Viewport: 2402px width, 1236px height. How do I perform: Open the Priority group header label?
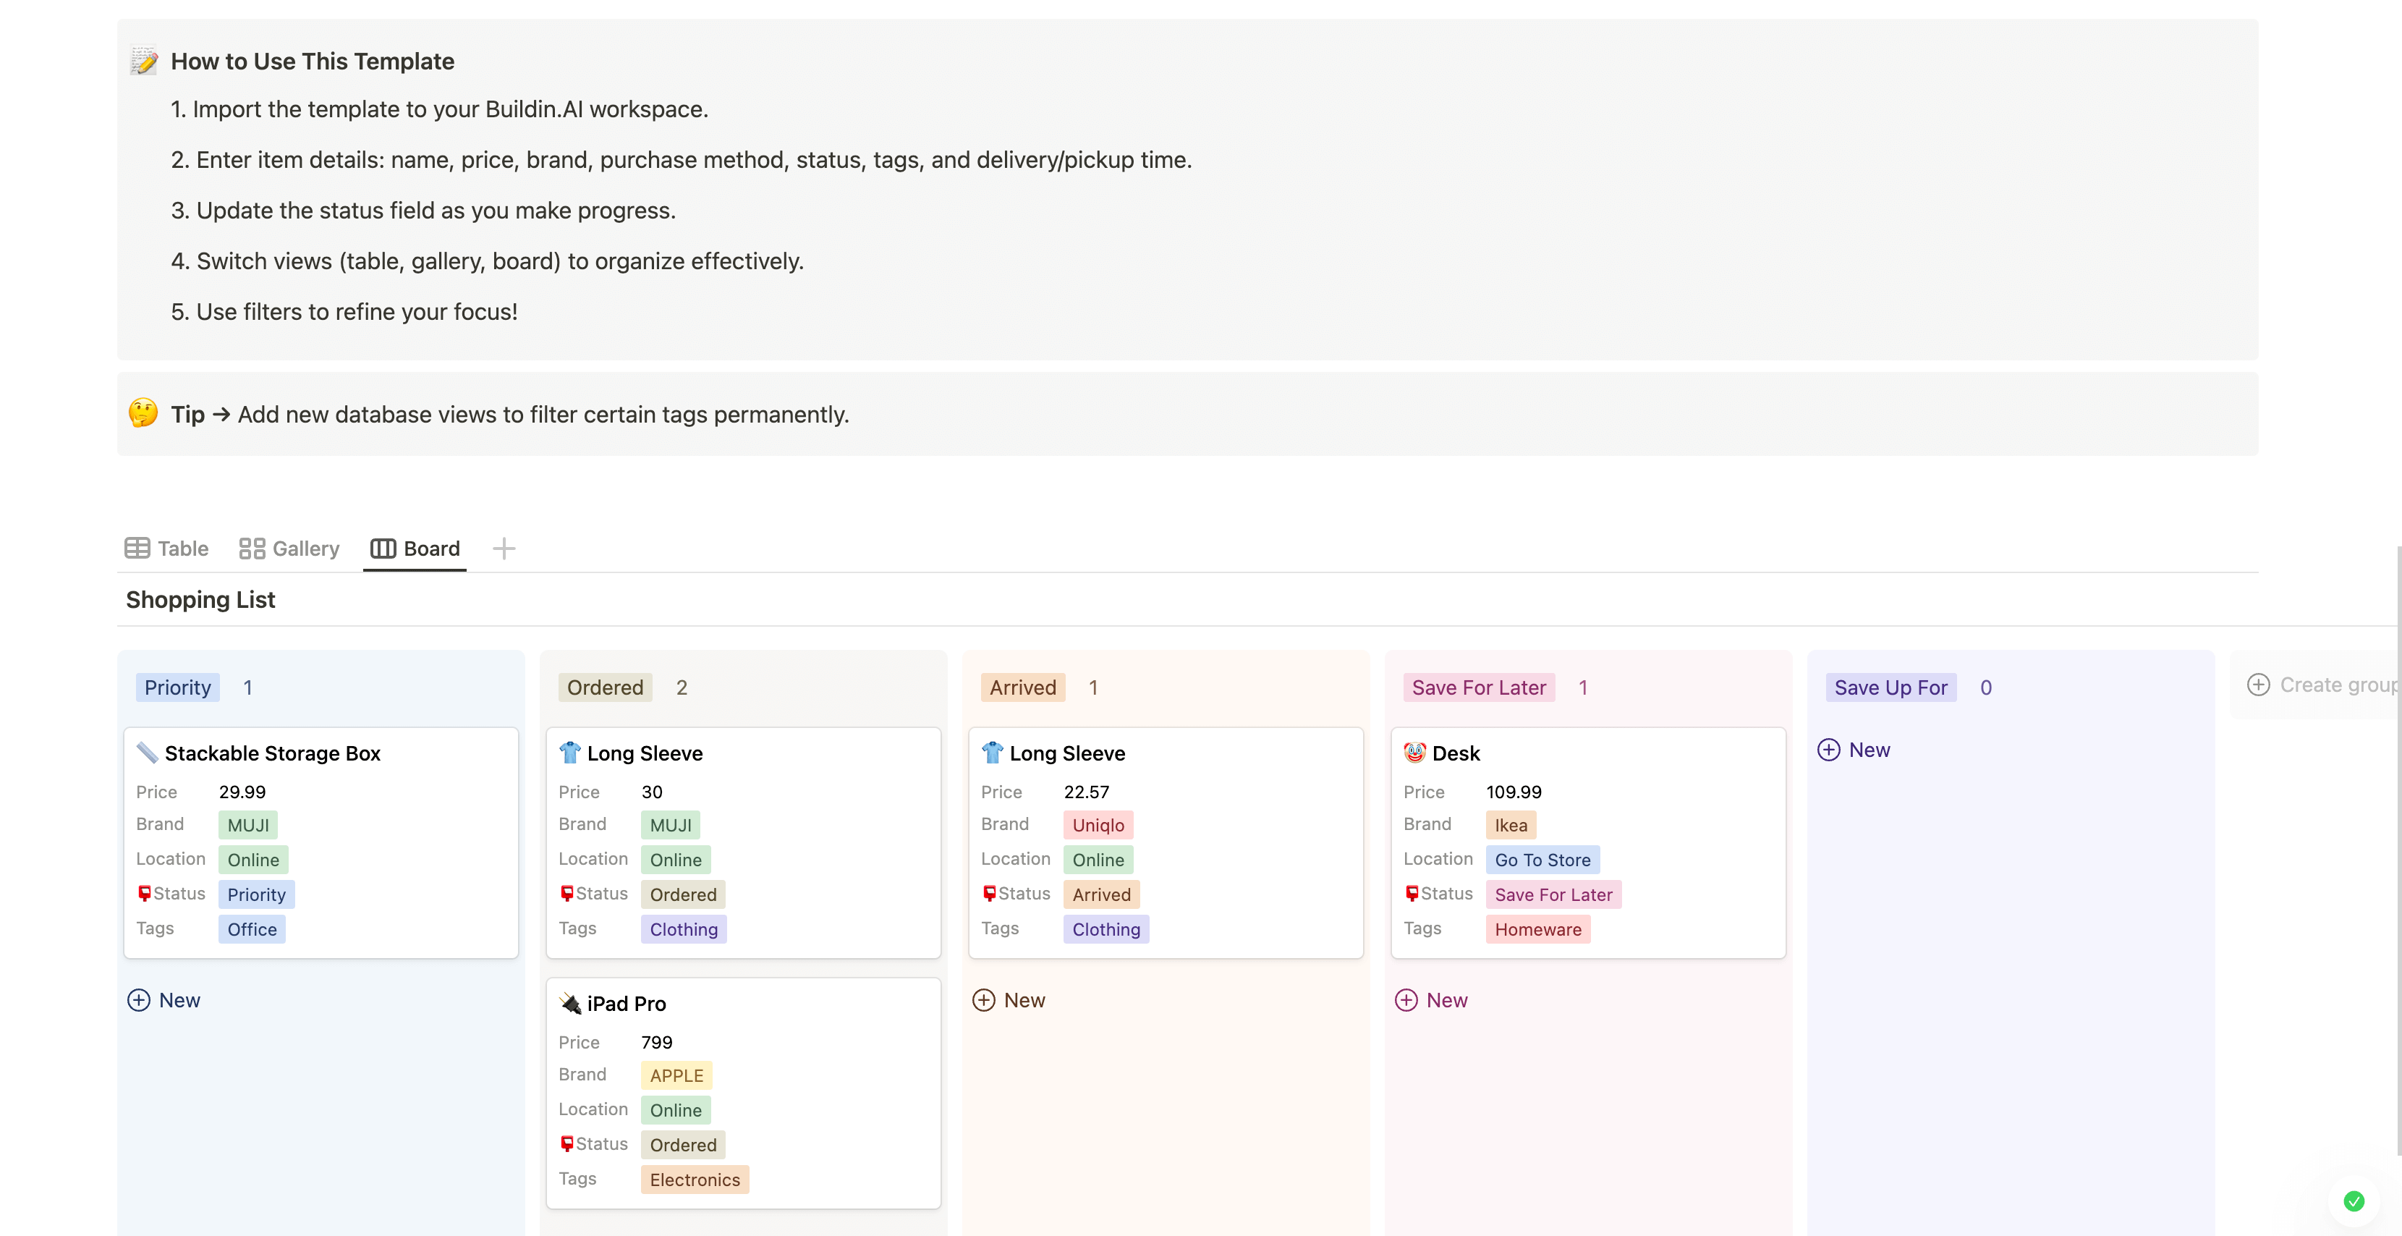[177, 687]
